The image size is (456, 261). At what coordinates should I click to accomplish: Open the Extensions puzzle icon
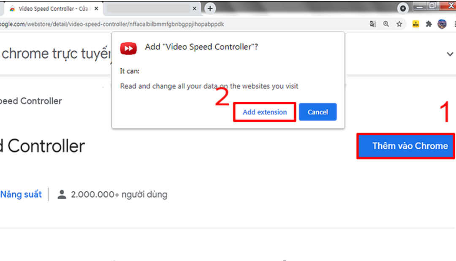(x=429, y=24)
